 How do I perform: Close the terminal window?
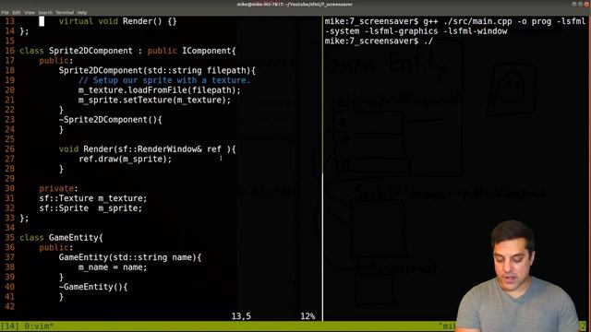pyautogui.click(x=586, y=4)
